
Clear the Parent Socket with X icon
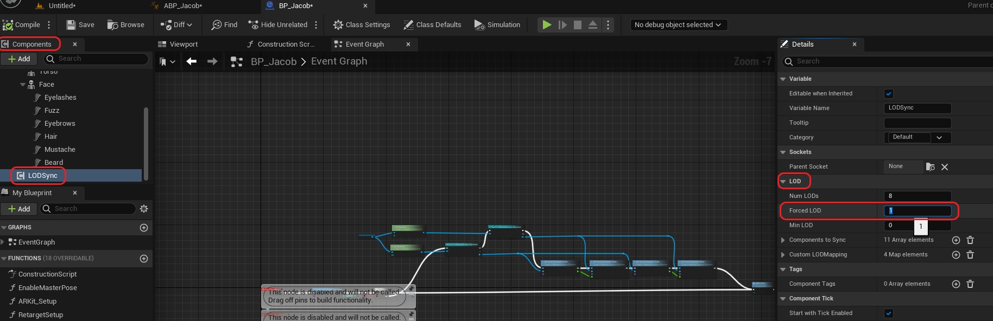945,167
